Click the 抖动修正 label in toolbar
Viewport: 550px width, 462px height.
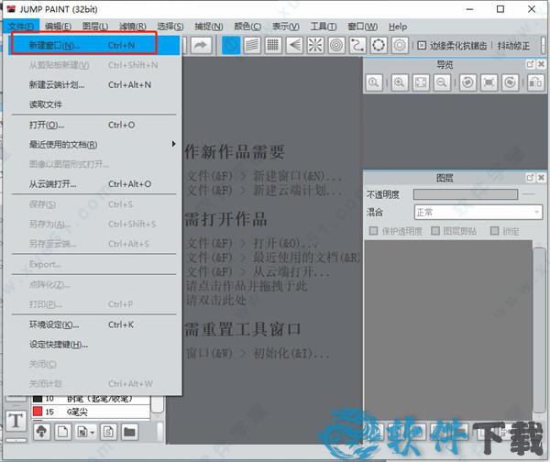pos(513,46)
